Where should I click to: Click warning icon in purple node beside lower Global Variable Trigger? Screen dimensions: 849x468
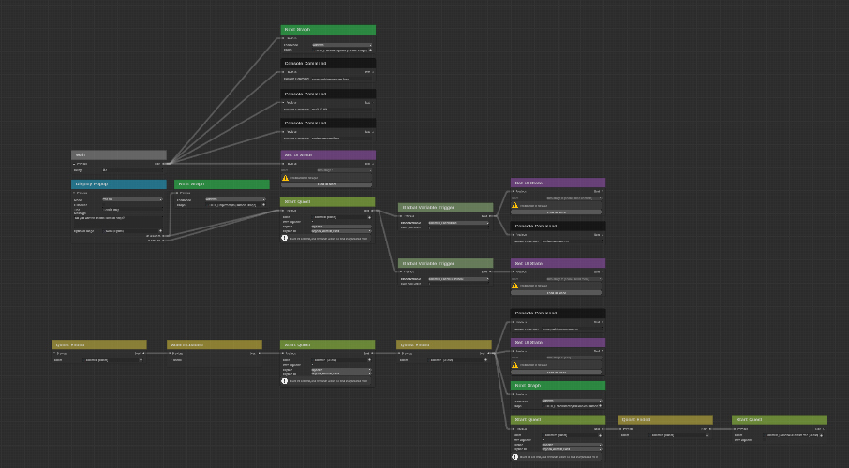tap(514, 285)
